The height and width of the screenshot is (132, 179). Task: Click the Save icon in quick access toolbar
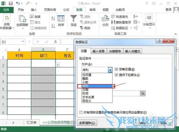point(10,4)
